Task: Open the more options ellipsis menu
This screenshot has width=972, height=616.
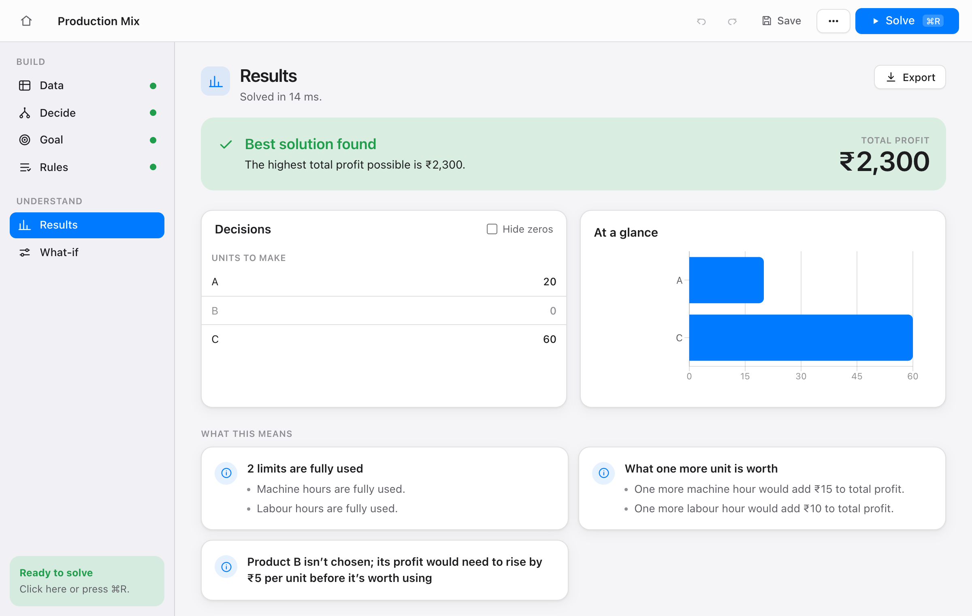Action: (833, 21)
